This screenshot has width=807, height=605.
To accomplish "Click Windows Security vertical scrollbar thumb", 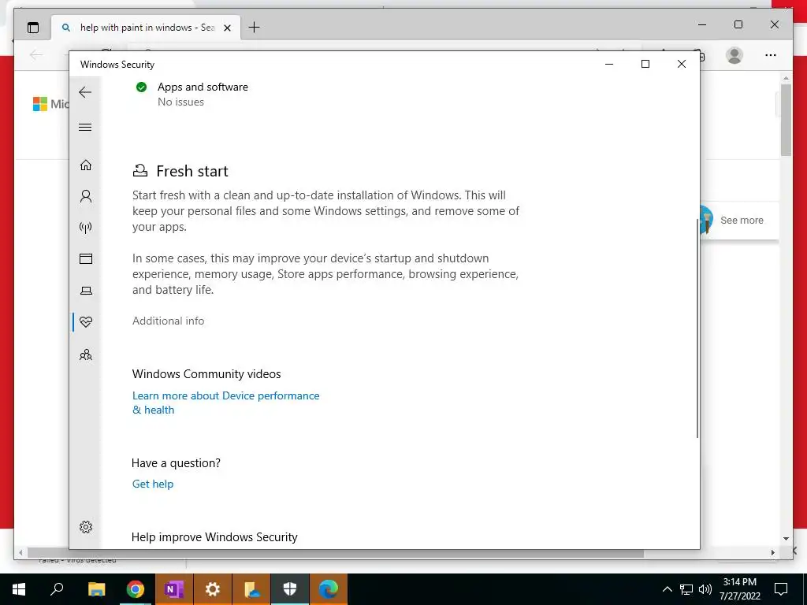I will click(697, 328).
